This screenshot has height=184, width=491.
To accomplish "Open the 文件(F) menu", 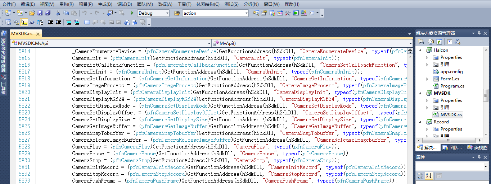I will pos(9,4).
